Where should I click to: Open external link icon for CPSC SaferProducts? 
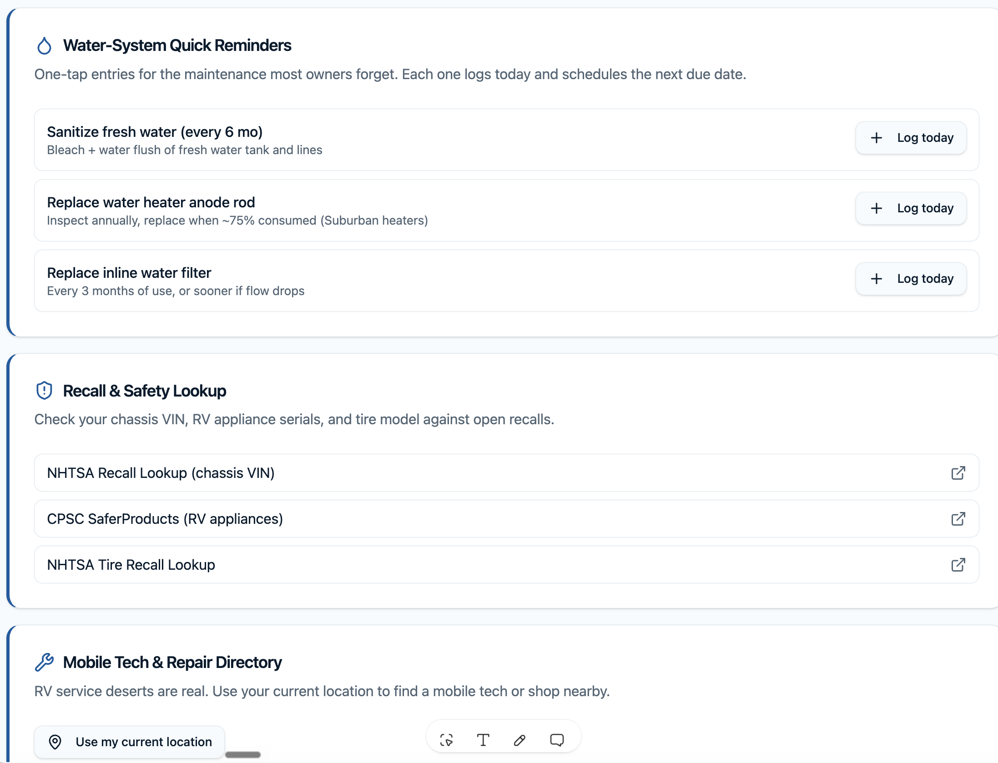(958, 519)
